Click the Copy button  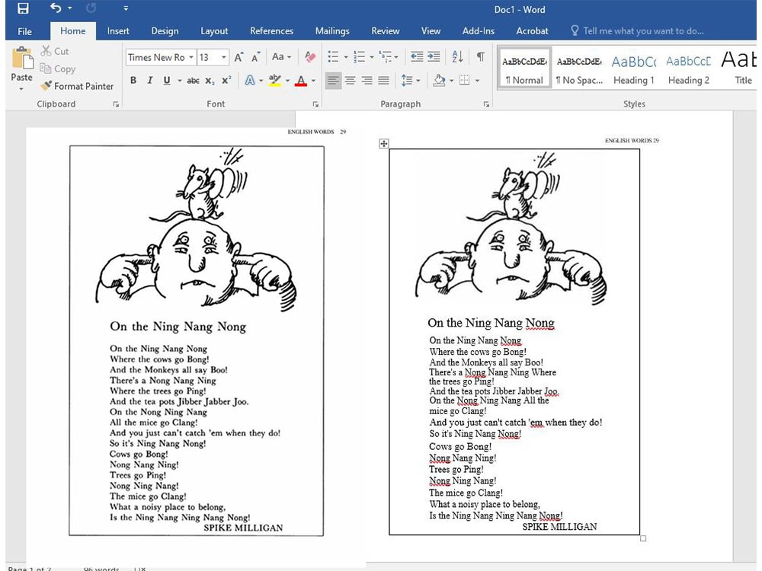click(57, 69)
